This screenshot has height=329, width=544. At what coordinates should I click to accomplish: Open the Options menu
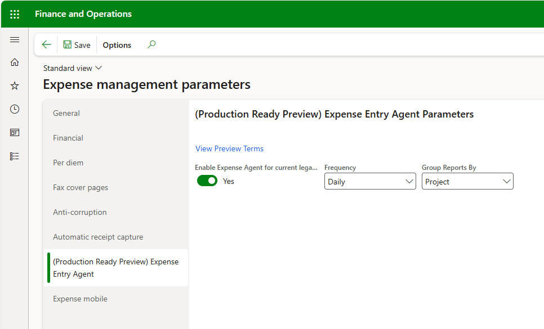[x=117, y=45]
